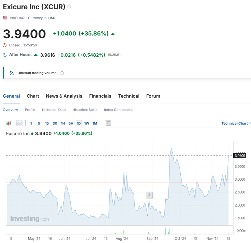The image size is (251, 243).
Task: Select the 1W chart interval
Action: [87, 123]
